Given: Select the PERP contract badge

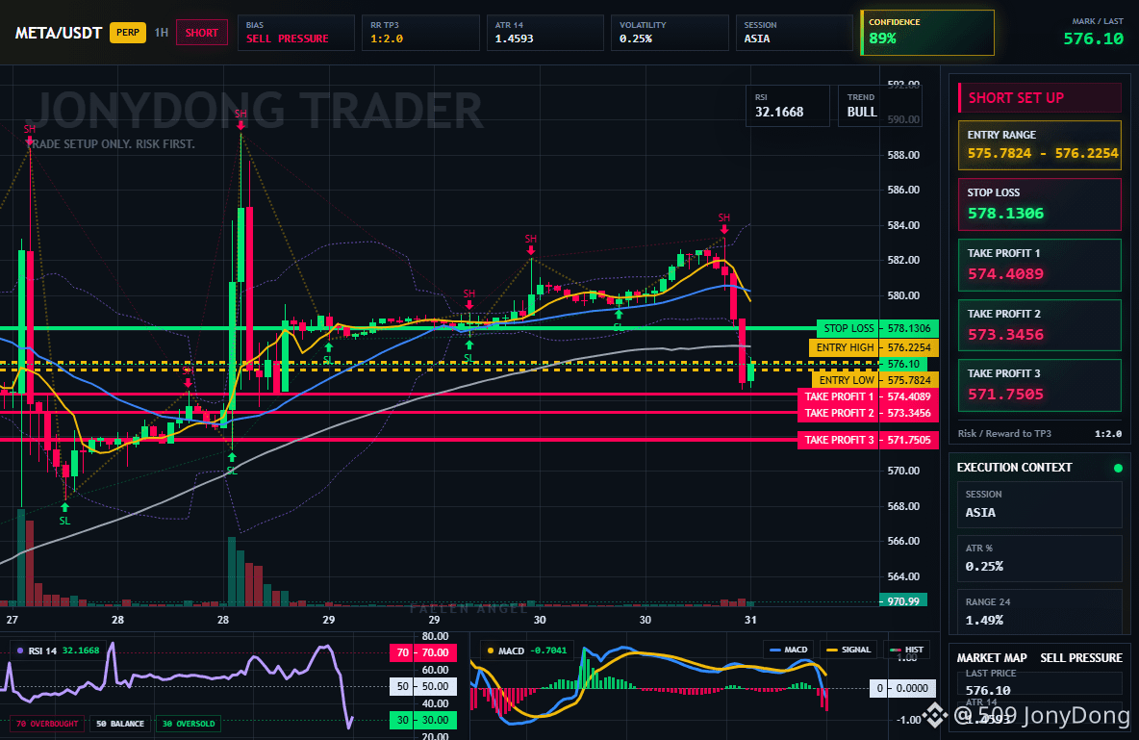Looking at the screenshot, I should coord(128,33).
